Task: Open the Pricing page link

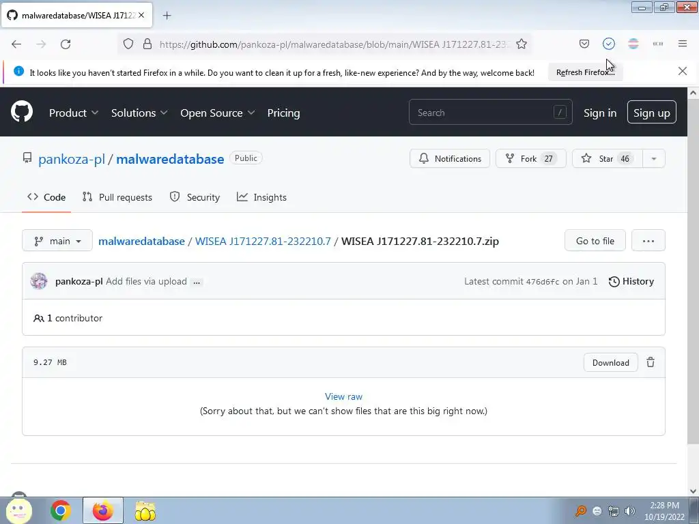Action: [x=283, y=113]
